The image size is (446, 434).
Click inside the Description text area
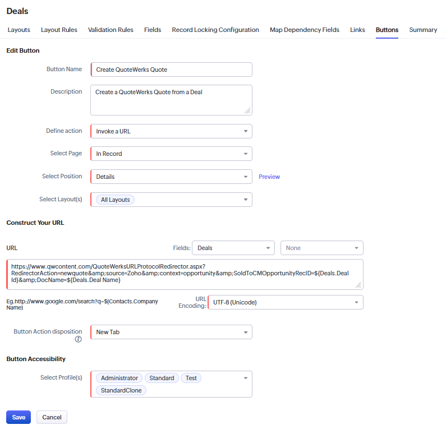pyautogui.click(x=171, y=100)
